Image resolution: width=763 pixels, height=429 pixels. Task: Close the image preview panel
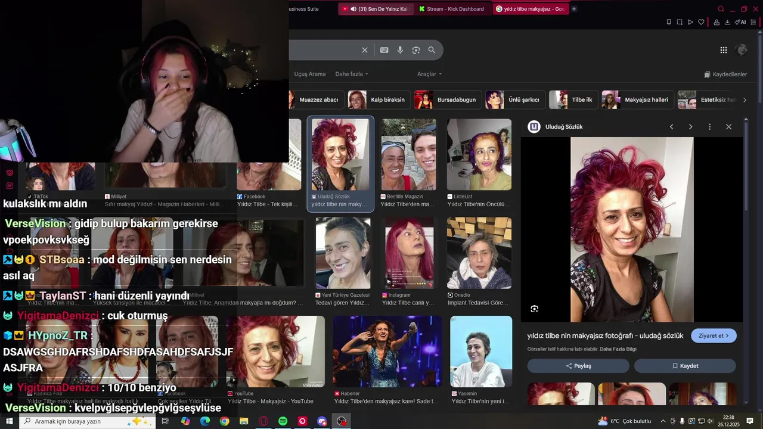coord(728,127)
